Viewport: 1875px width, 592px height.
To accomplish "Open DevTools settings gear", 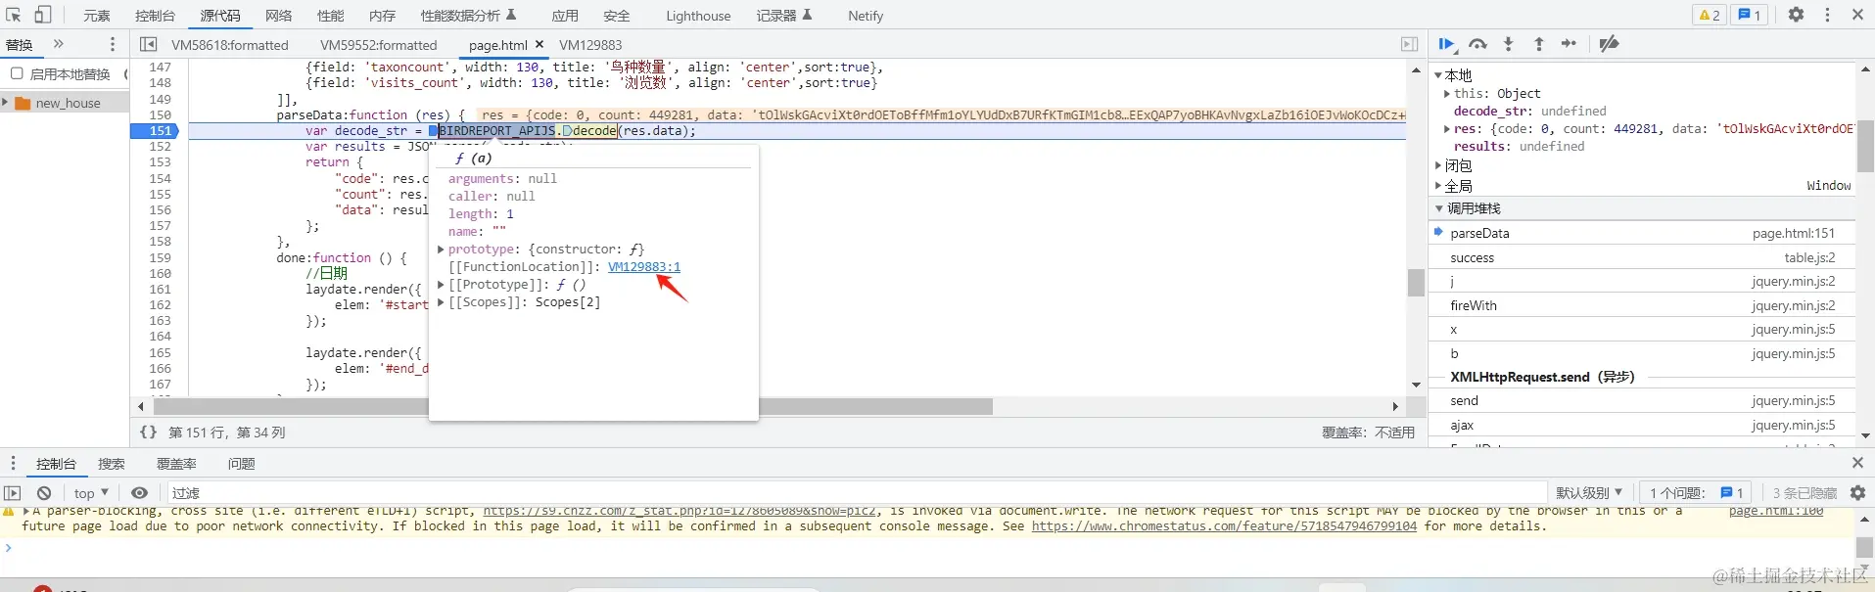I will (1796, 15).
